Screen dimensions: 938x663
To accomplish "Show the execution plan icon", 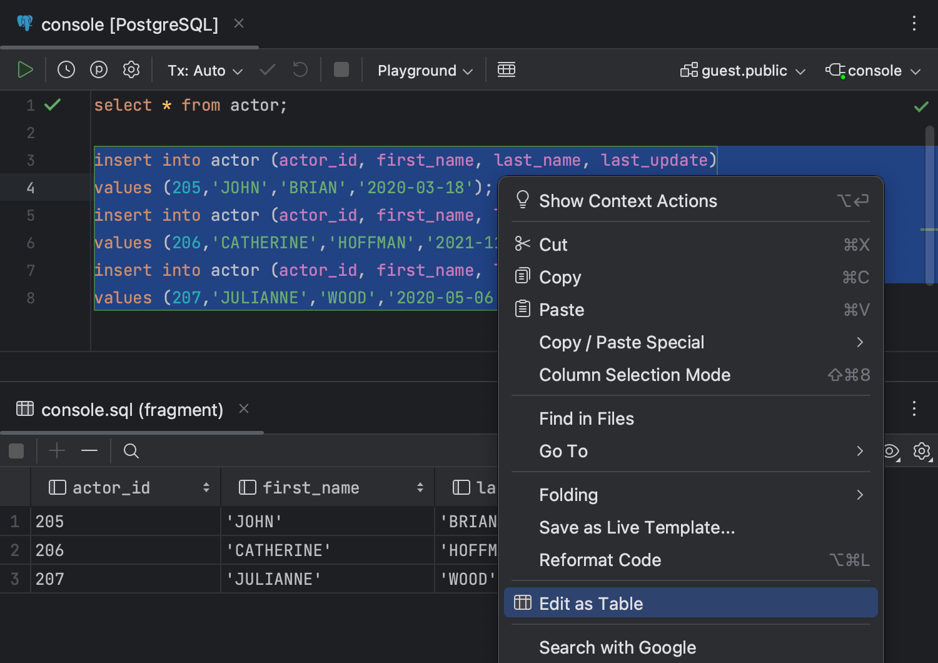I will (x=98, y=69).
